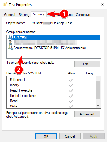The image size is (107, 142).
Task: Click the Allow checkmark for Read & execute
Action: pyautogui.click(x=71, y=91)
